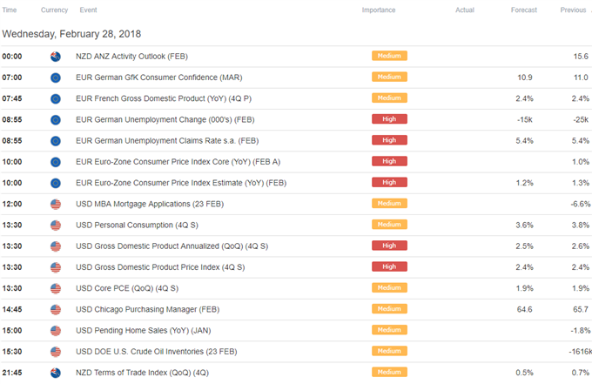The width and height of the screenshot is (592, 384).
Task: Open USD Core PCE (QoQ) event
Action: pos(127,289)
